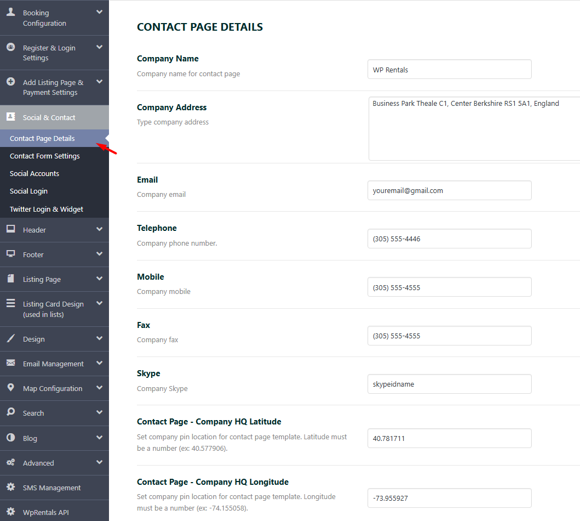Click the Listing Page document icon
Viewport: 580px width, 521px height.
pyautogui.click(x=11, y=278)
